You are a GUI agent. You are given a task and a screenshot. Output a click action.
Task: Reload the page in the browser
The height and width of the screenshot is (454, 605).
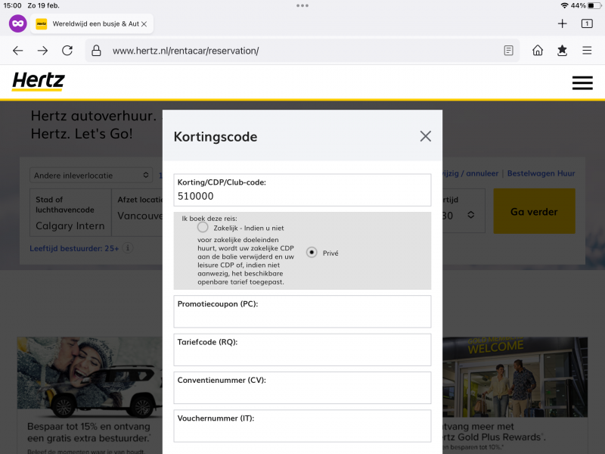pos(67,51)
